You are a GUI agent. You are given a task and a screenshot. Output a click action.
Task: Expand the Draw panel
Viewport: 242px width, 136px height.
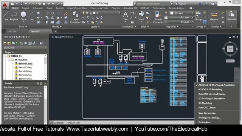(23, 27)
